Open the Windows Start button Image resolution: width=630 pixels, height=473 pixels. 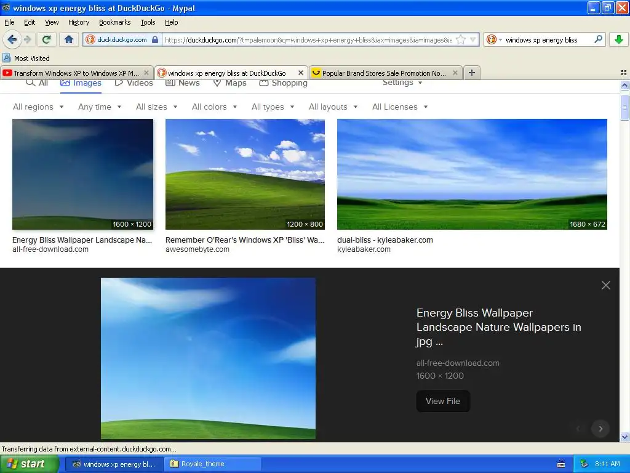29,464
